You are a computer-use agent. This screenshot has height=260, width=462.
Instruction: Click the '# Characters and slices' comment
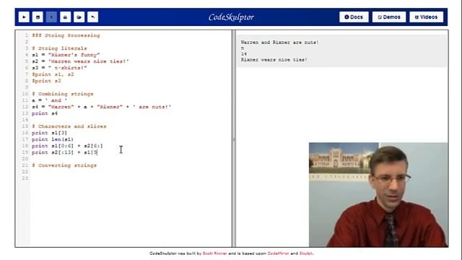point(69,126)
